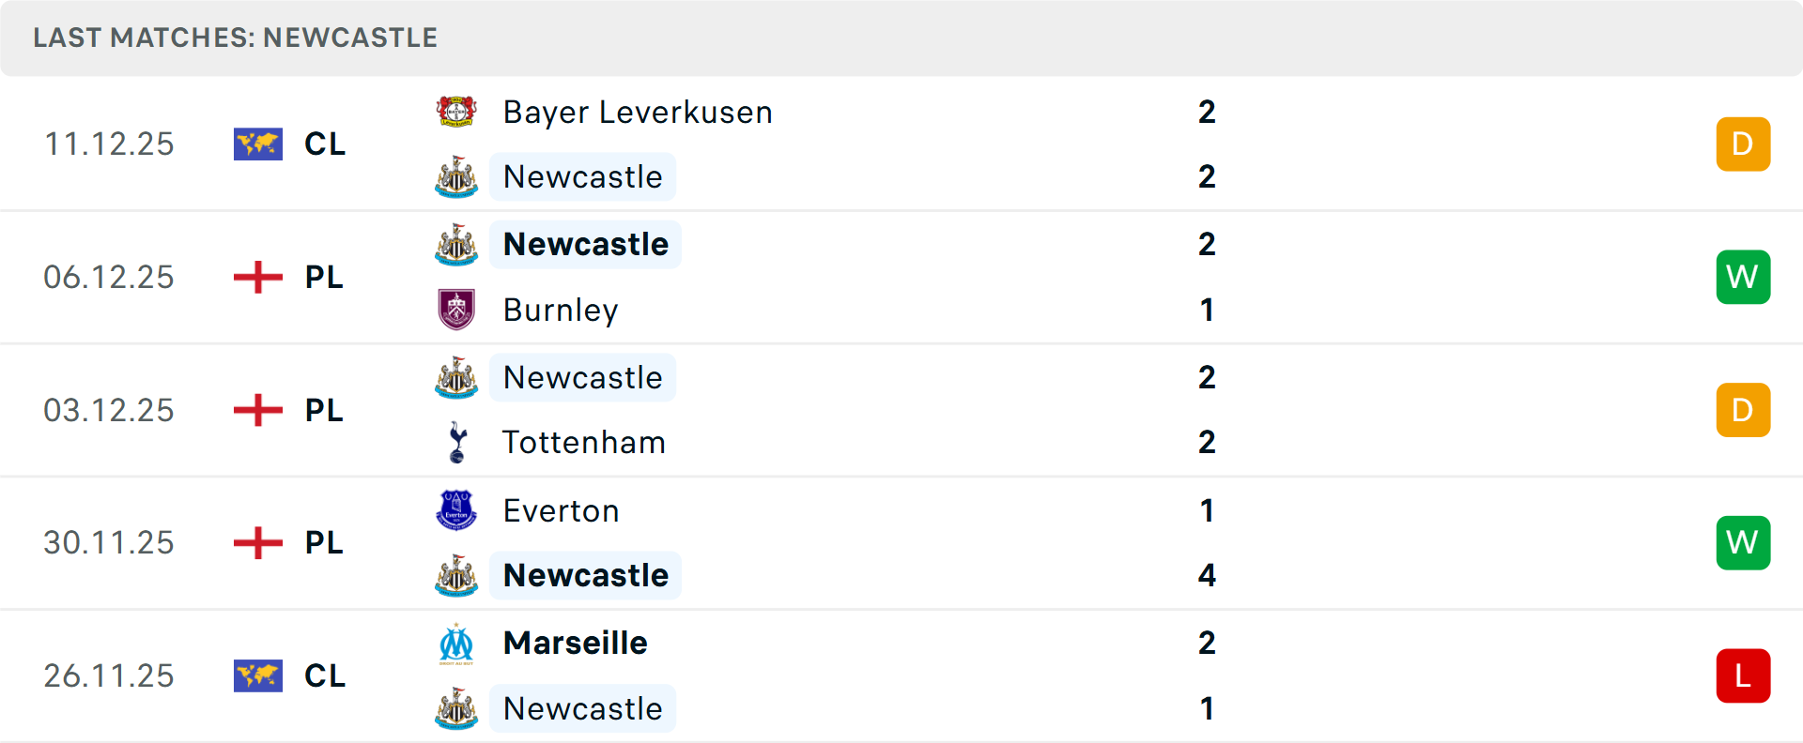Click England flag icon for 06.12.25 match
The image size is (1803, 743).
click(x=257, y=278)
